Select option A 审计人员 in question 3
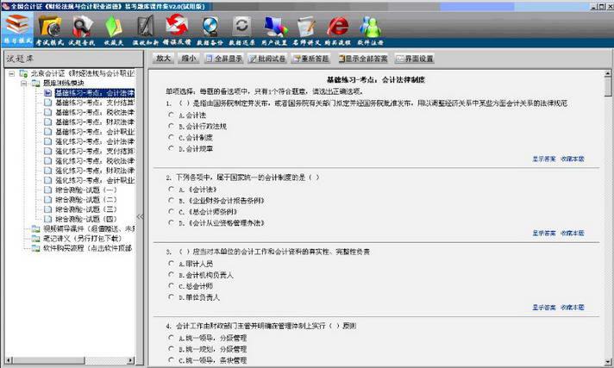614x368 pixels. click(171, 263)
